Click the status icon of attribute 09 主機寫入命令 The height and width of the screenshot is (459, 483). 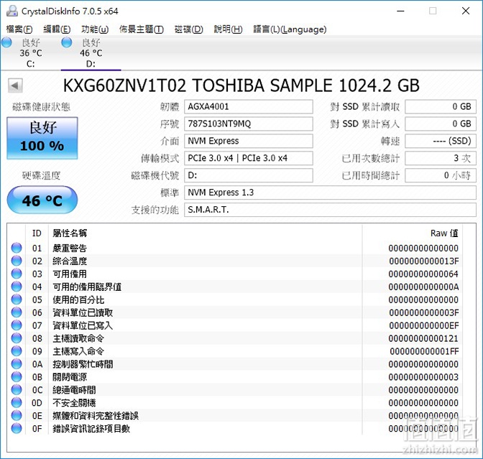pyautogui.click(x=17, y=351)
